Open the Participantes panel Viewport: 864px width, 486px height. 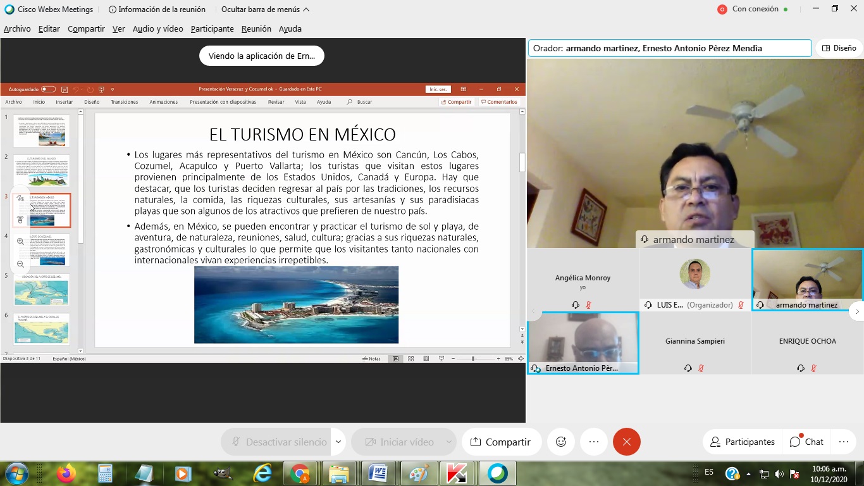coord(743,442)
